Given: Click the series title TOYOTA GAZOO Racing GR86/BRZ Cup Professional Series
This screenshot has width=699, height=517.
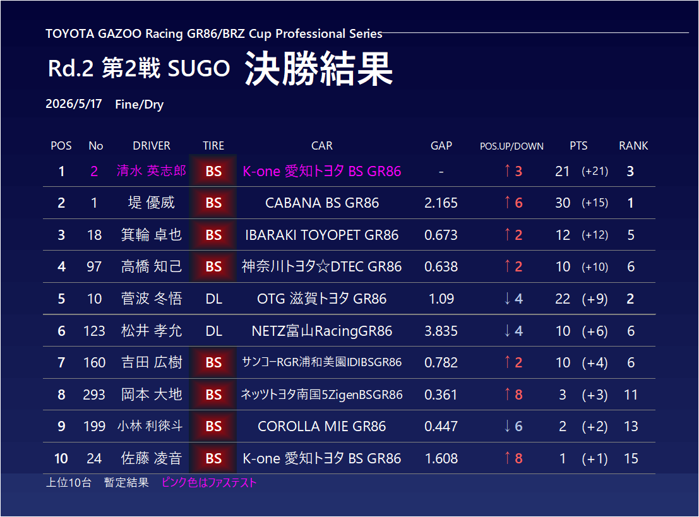Looking at the screenshot, I should (214, 34).
